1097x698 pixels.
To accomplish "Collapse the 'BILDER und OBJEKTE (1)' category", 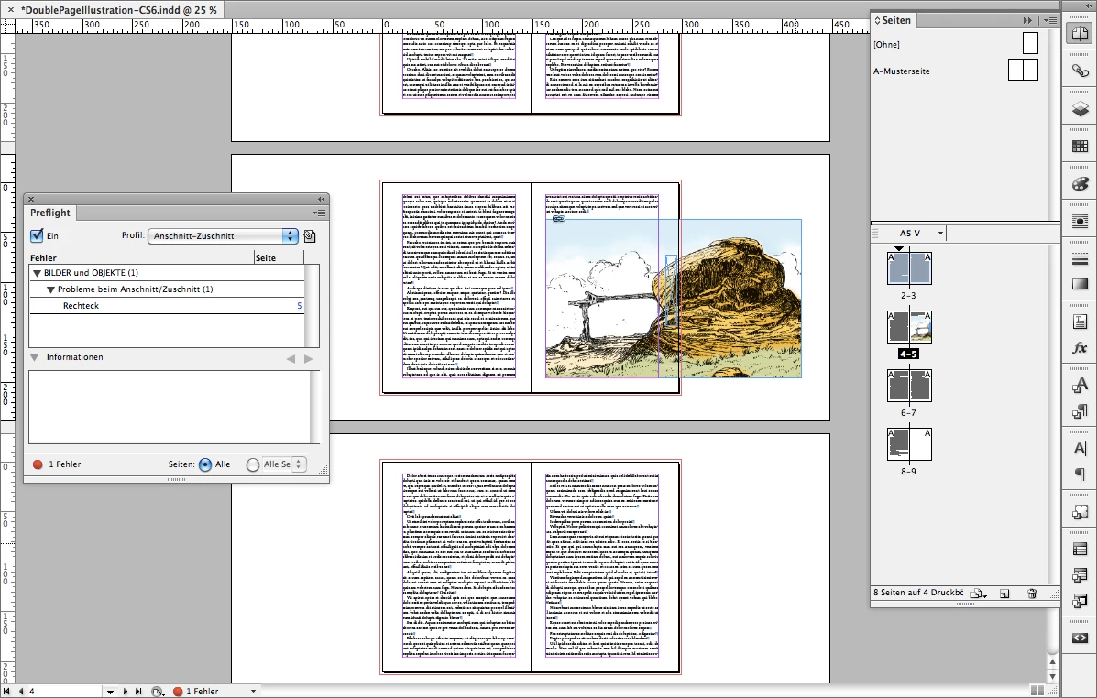I will (37, 274).
